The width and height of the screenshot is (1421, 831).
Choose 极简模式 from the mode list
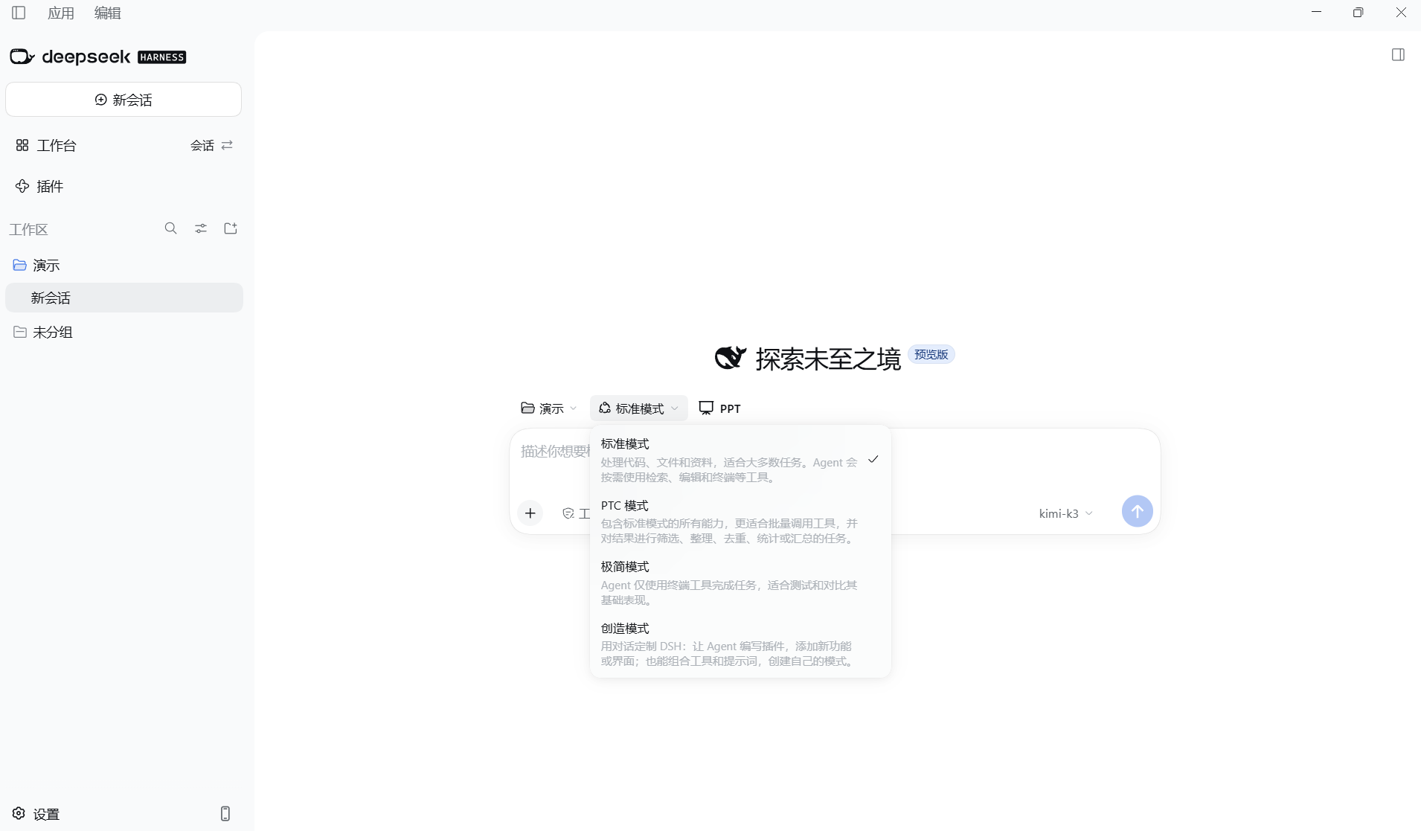point(740,583)
